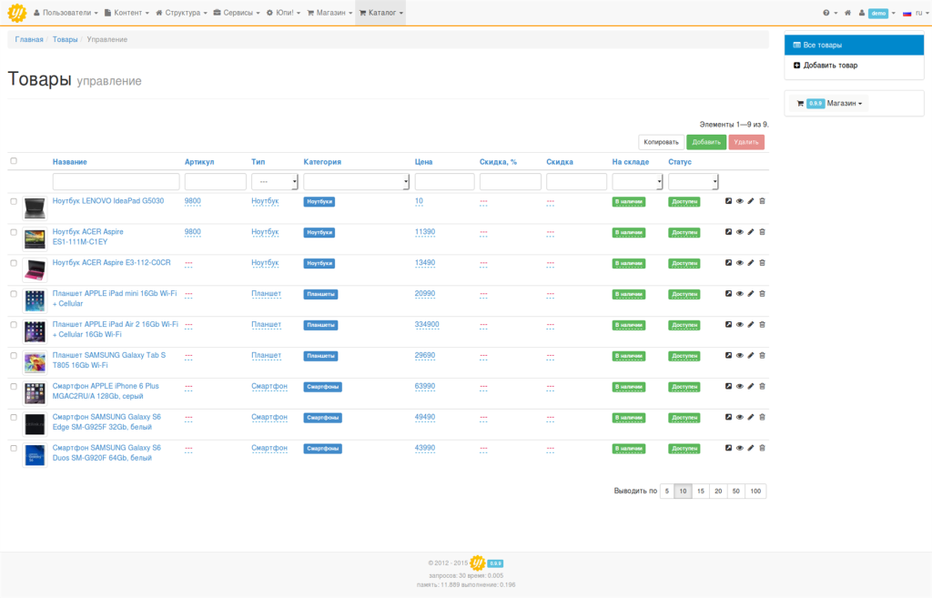Go to site via home icon
932x598 pixels.
[x=847, y=13]
